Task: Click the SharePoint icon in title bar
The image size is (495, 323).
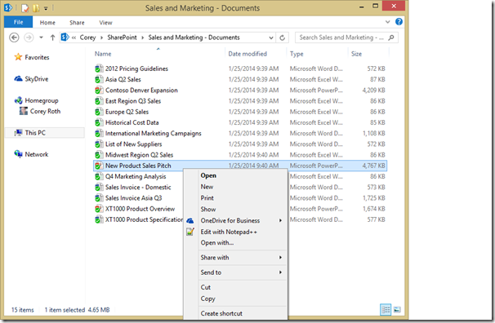Action: pyautogui.click(x=8, y=7)
